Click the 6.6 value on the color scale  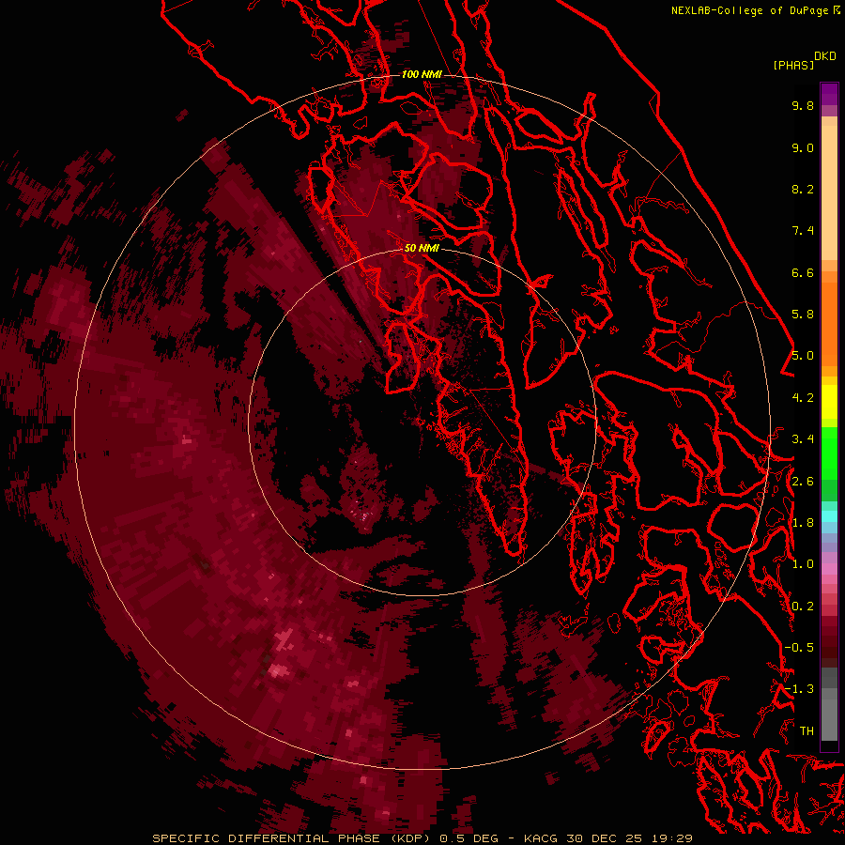pos(803,272)
